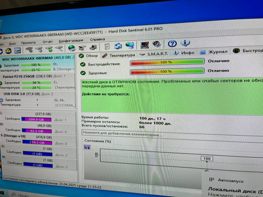The image size is (263, 197).
Task: Click the Здоровье 100 % gradient bar in overview
Action: [x=167, y=71]
